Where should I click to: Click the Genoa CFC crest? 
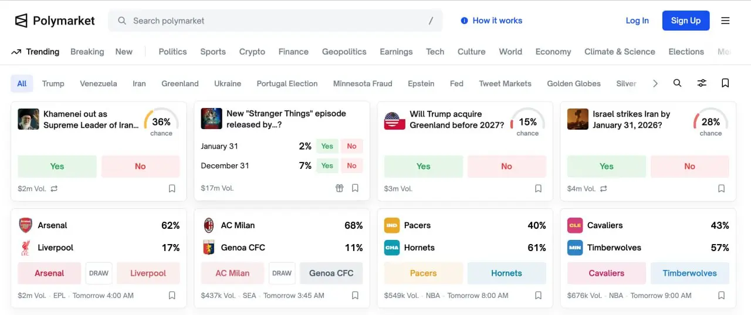pyautogui.click(x=208, y=248)
